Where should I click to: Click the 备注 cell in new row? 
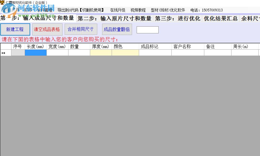click(x=218, y=53)
